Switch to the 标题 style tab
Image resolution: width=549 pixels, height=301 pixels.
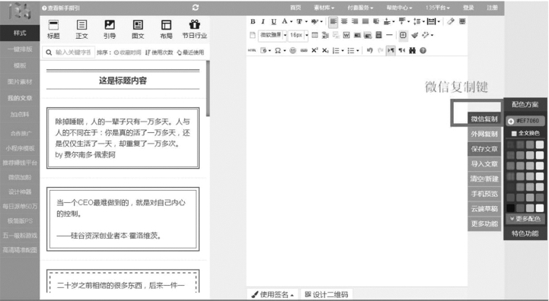pos(53,30)
